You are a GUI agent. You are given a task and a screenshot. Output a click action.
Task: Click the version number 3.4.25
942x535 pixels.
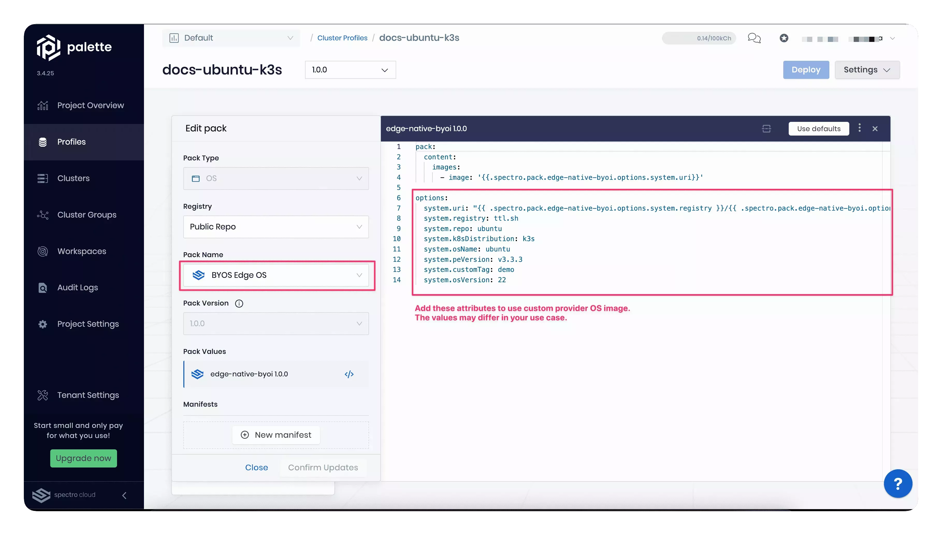click(45, 73)
